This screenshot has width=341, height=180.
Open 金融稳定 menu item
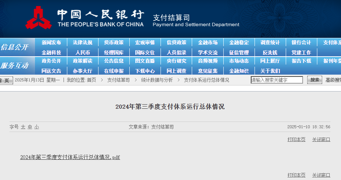[x=239, y=42]
